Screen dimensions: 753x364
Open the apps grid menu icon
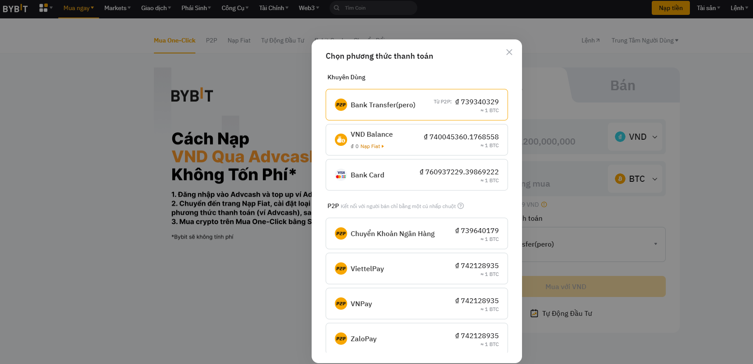tap(43, 8)
